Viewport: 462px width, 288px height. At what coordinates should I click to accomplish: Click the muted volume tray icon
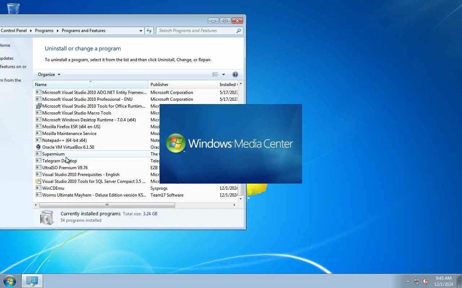pyautogui.click(x=426, y=282)
